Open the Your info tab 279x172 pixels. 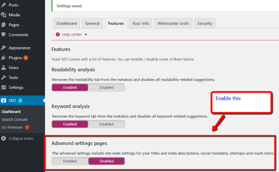pyautogui.click(x=140, y=23)
